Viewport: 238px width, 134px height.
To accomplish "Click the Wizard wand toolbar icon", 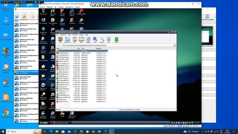I will tap(102, 40).
